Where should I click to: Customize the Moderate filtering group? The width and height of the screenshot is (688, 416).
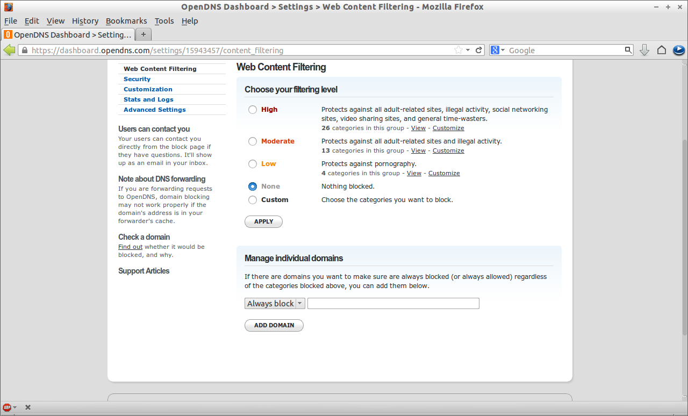point(448,151)
